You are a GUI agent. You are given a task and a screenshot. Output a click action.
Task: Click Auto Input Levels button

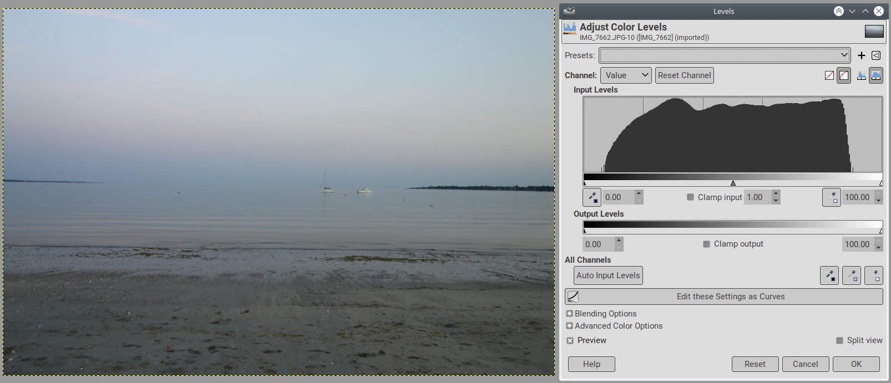[608, 275]
